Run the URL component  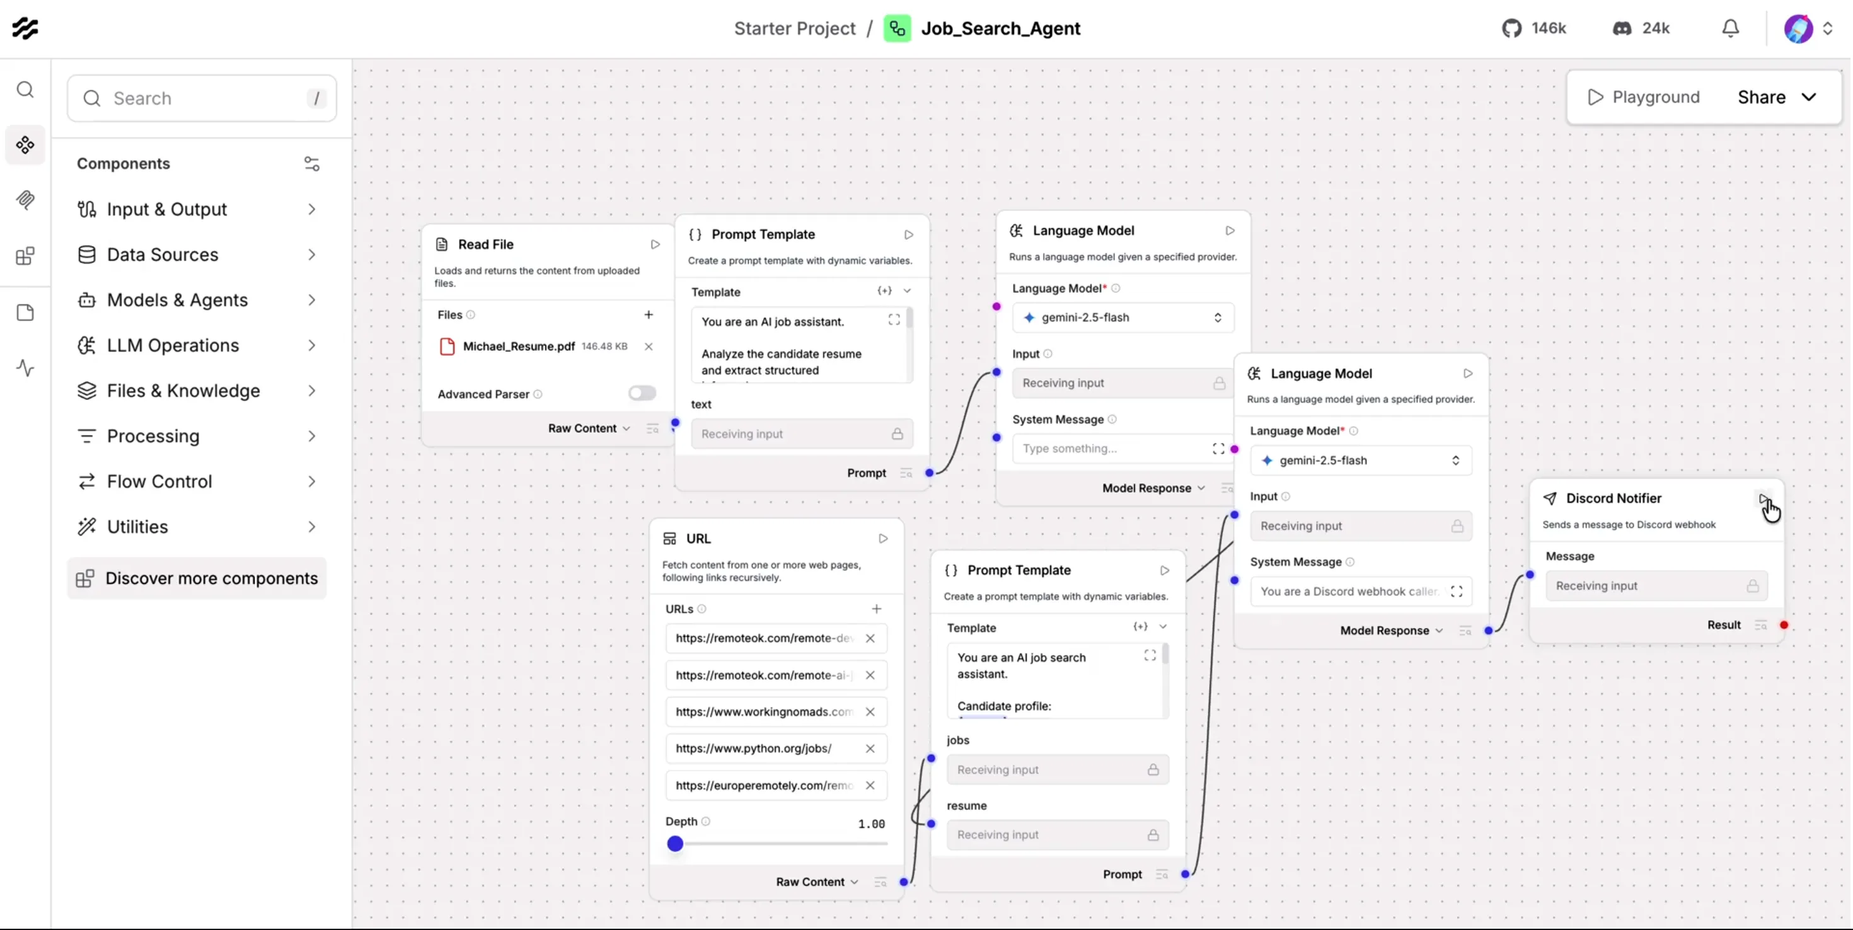click(x=882, y=538)
